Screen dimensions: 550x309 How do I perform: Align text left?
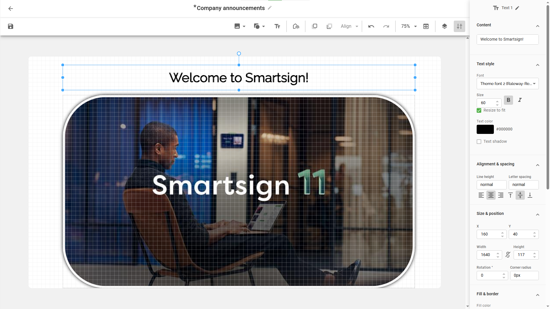coord(481,195)
